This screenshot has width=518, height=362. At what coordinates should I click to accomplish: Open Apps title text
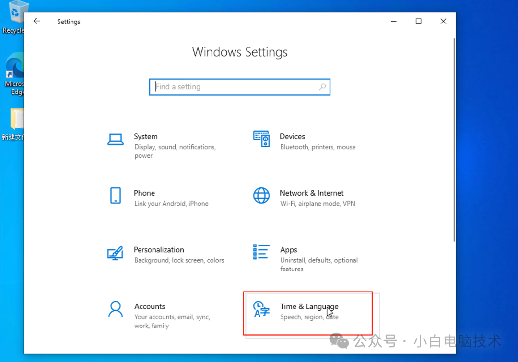[x=289, y=250]
